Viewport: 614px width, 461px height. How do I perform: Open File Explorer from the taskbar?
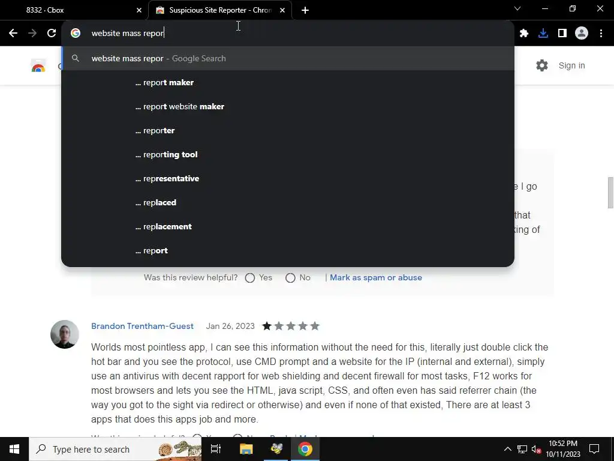(246, 449)
